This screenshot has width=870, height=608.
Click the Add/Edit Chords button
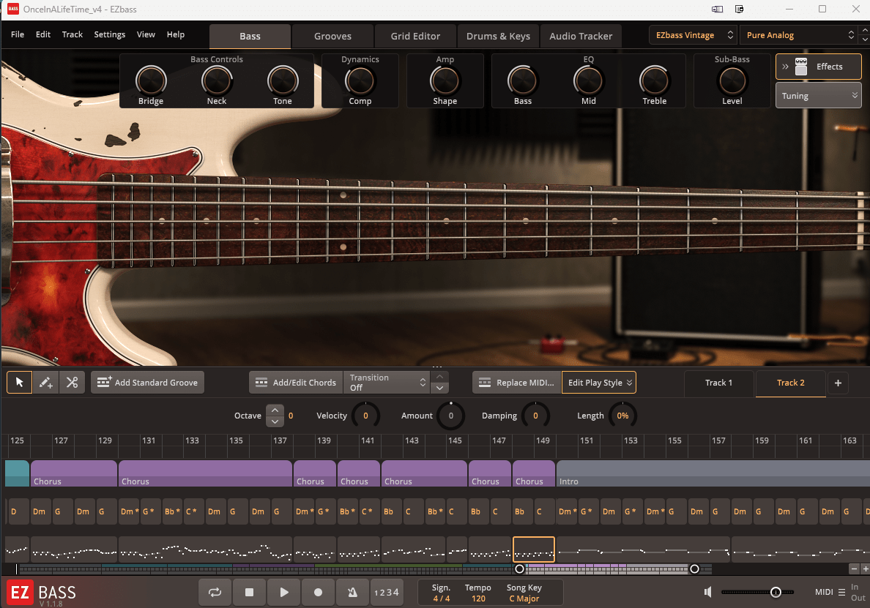[x=296, y=383]
